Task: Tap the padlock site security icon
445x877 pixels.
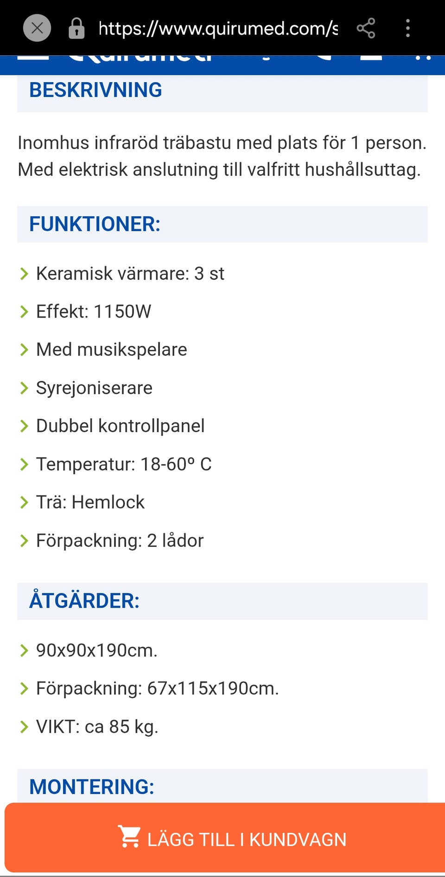Action: tap(76, 28)
